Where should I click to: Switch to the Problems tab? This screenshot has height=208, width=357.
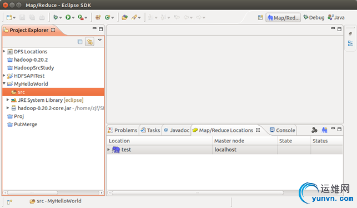123,130
